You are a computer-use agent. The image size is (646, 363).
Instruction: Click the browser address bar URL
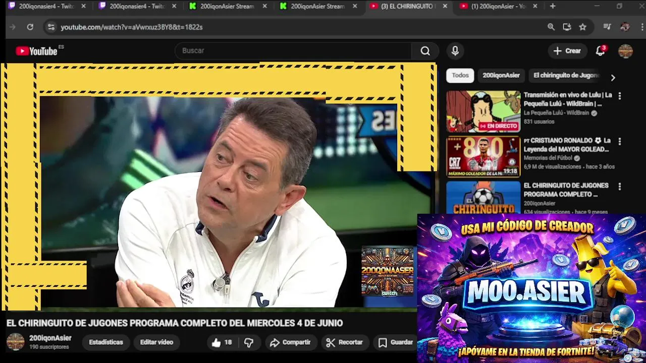(x=132, y=27)
